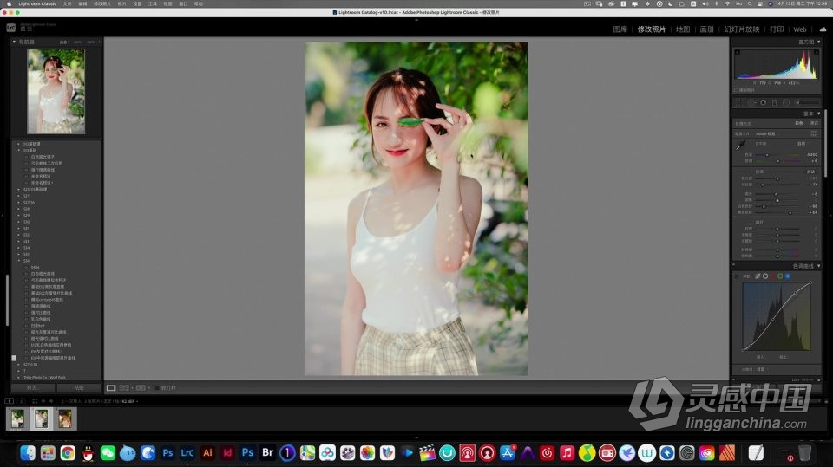This screenshot has height=467, width=833.
Task: Activate the tone curve target adjustment tool
Action: pos(737,276)
